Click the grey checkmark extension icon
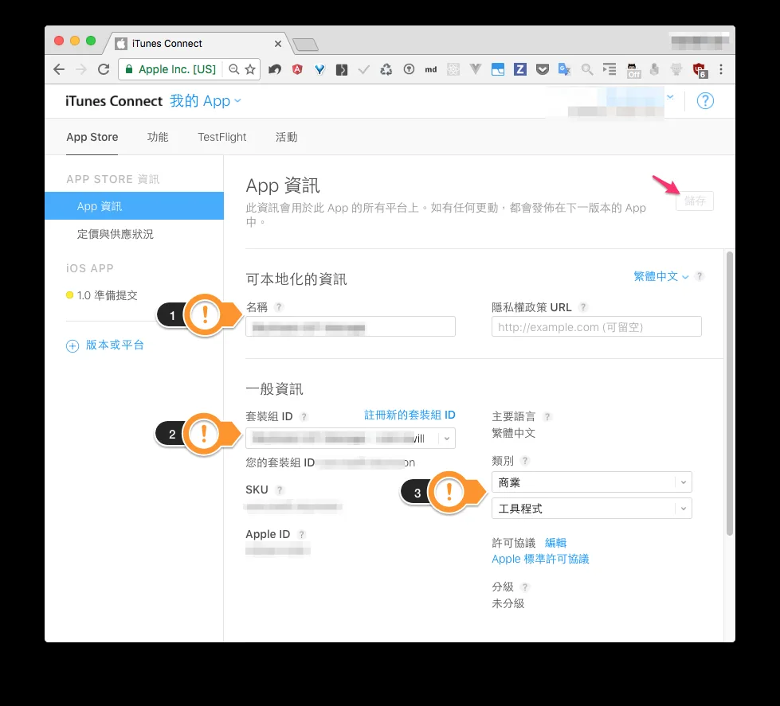 click(363, 69)
